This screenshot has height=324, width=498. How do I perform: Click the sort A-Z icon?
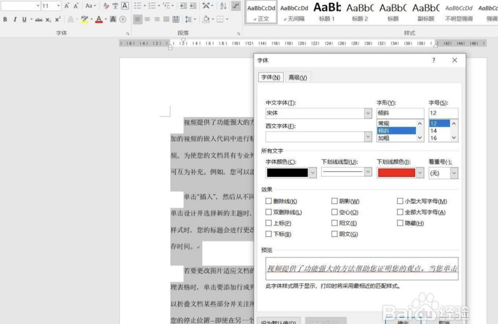[223, 6]
